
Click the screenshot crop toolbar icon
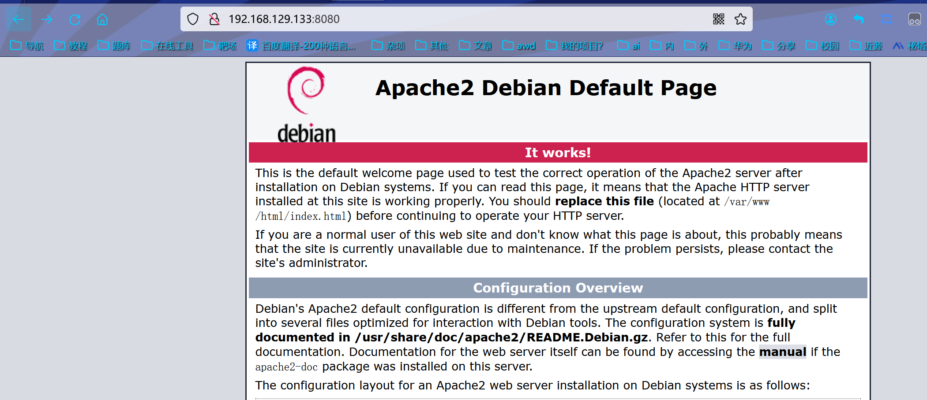point(886,19)
